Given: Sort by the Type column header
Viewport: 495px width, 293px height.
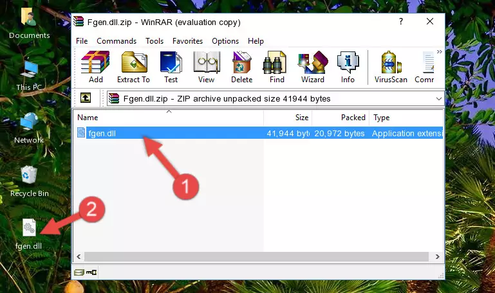Looking at the screenshot, I should coord(406,118).
